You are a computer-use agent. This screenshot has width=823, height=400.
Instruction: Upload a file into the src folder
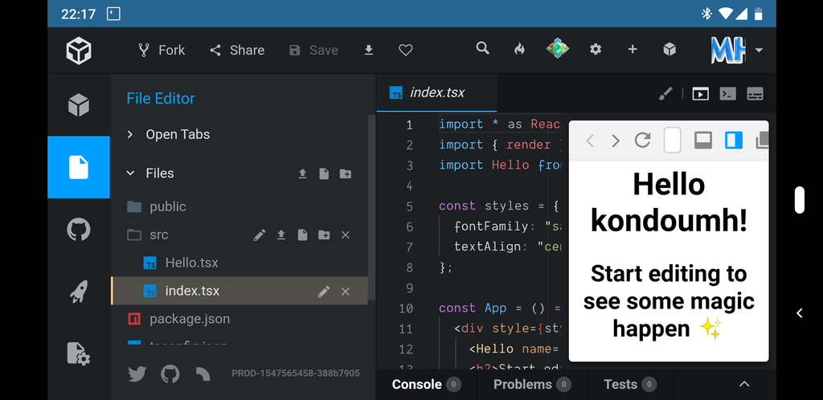pyautogui.click(x=280, y=235)
